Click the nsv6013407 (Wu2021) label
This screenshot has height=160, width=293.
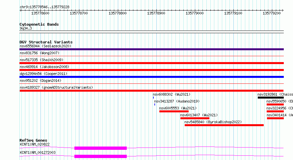(199, 115)
